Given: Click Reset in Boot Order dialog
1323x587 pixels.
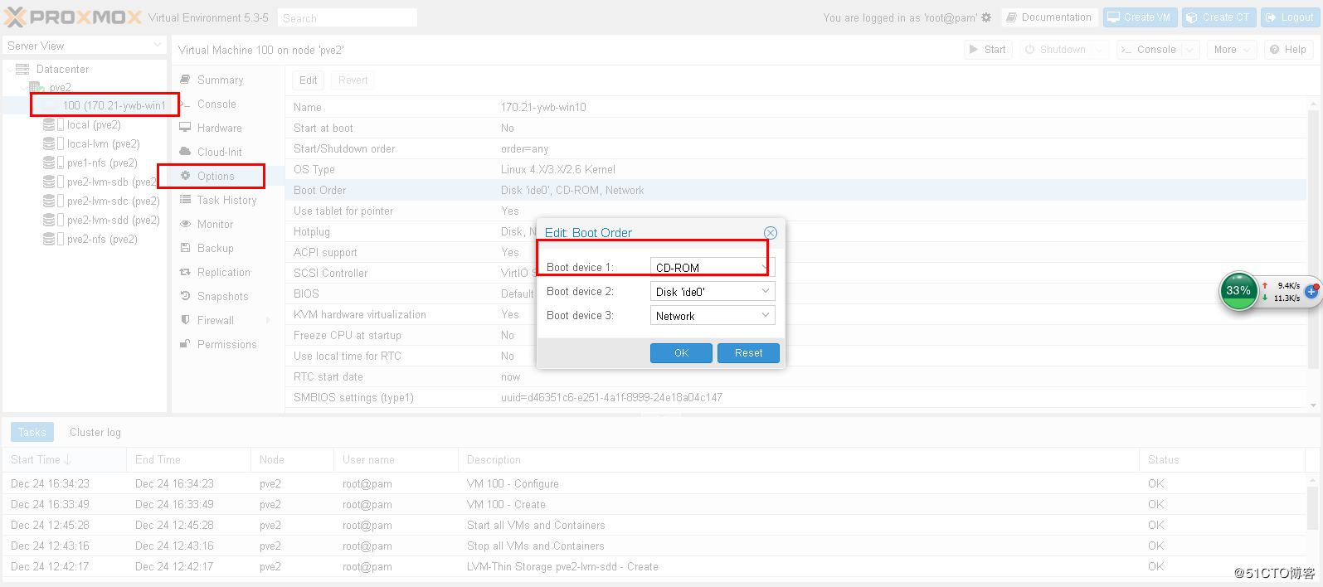Looking at the screenshot, I should click(748, 353).
